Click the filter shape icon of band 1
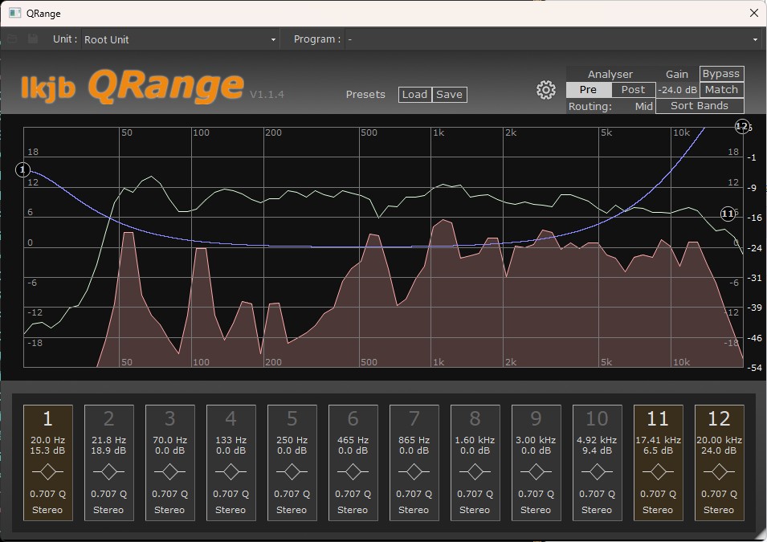The image size is (767, 542). coord(47,471)
